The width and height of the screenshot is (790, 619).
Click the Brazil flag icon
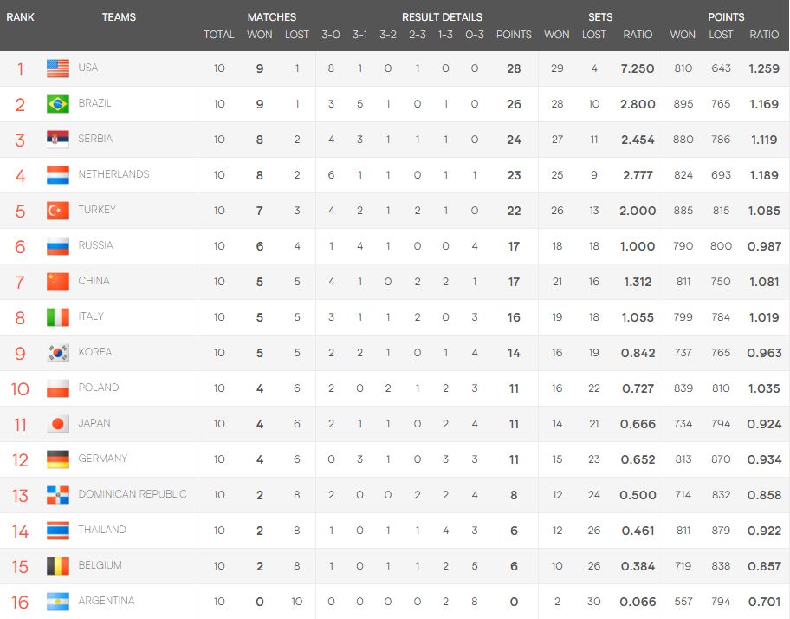pos(58,104)
